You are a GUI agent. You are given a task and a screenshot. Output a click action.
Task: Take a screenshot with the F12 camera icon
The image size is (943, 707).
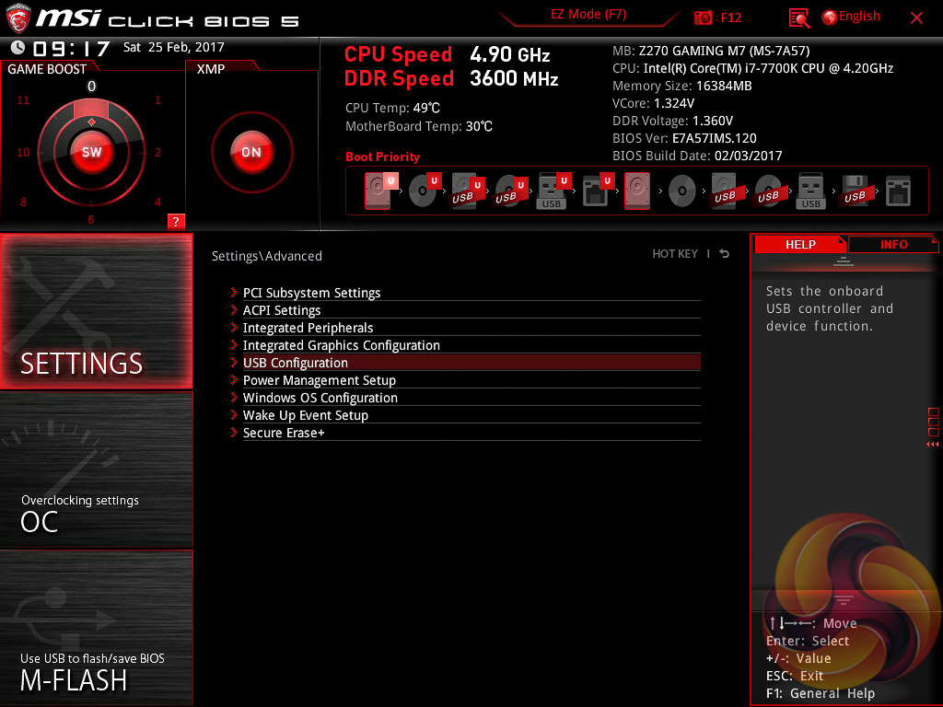click(x=703, y=17)
